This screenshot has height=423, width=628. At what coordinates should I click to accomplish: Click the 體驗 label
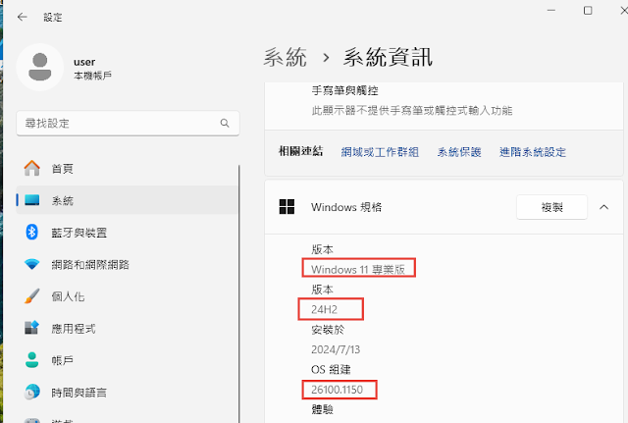[x=322, y=409]
